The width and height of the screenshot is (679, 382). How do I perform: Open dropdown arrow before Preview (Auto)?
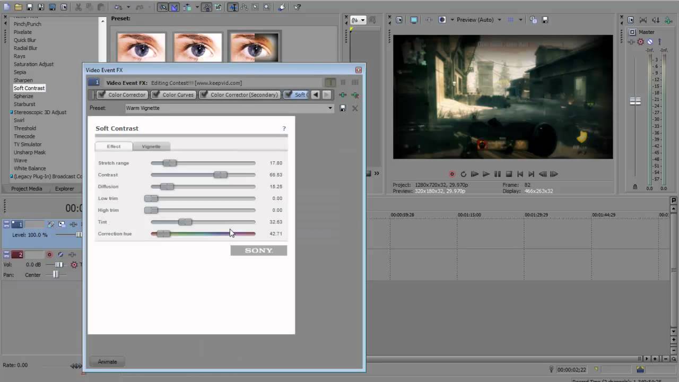click(x=452, y=20)
